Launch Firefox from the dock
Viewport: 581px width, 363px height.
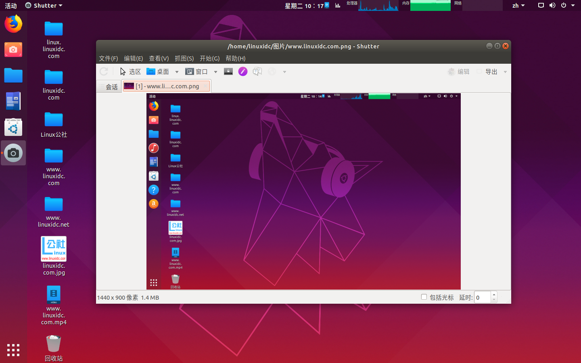[x=13, y=24]
